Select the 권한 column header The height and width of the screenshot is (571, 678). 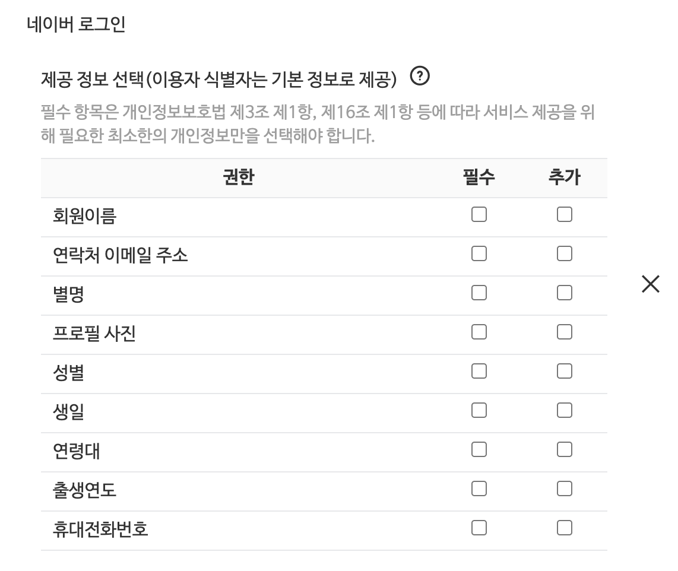(237, 177)
